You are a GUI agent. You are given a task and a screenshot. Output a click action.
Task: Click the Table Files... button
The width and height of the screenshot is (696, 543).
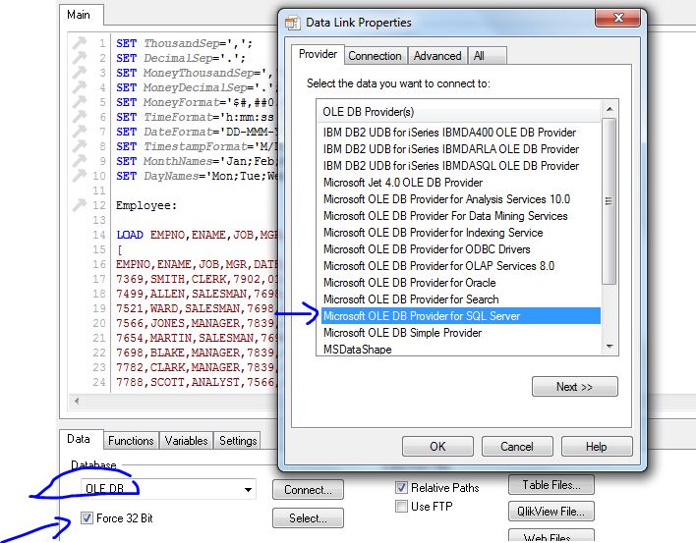(x=551, y=484)
